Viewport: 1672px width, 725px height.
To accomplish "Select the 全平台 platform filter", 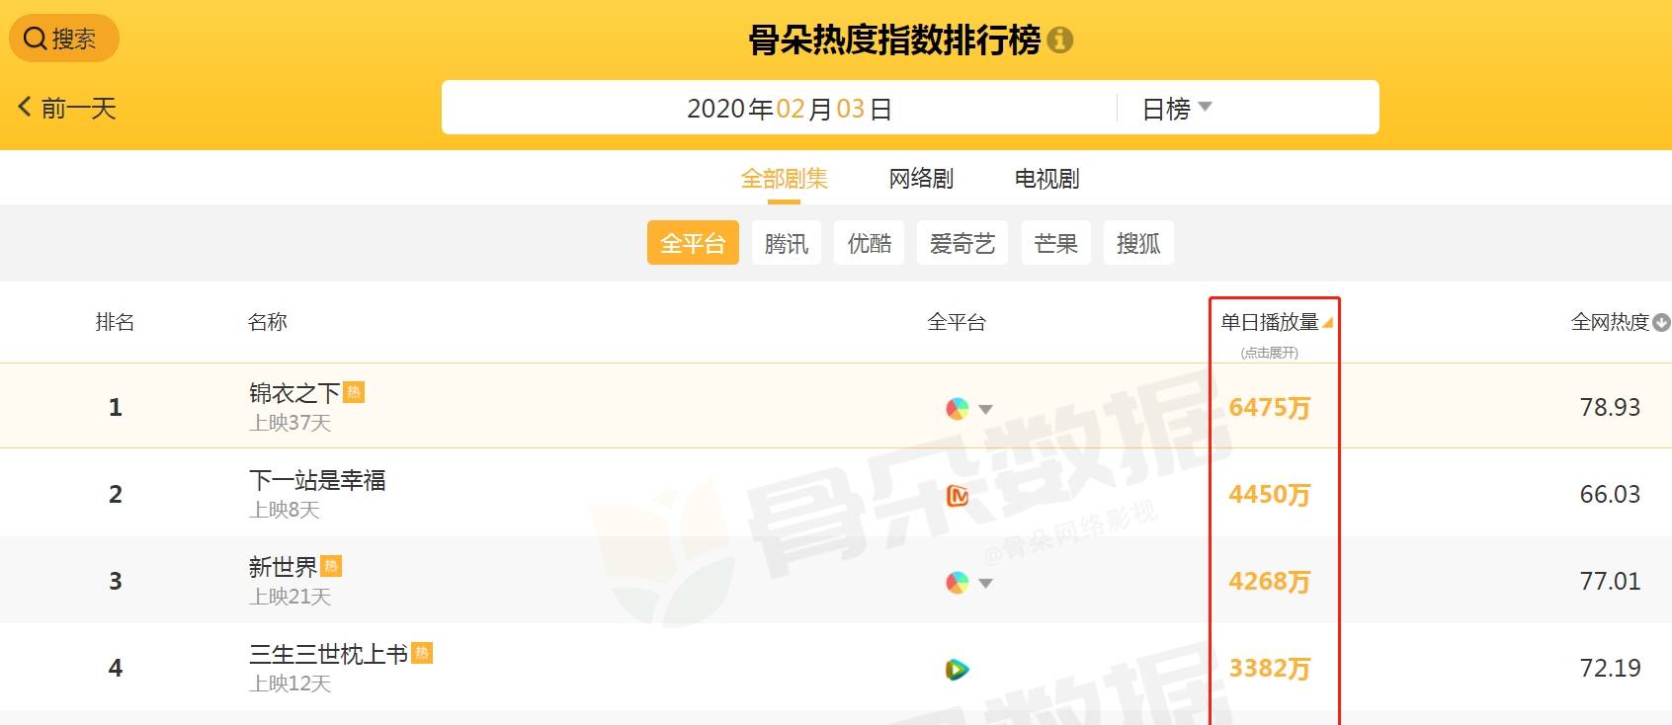I will (693, 243).
